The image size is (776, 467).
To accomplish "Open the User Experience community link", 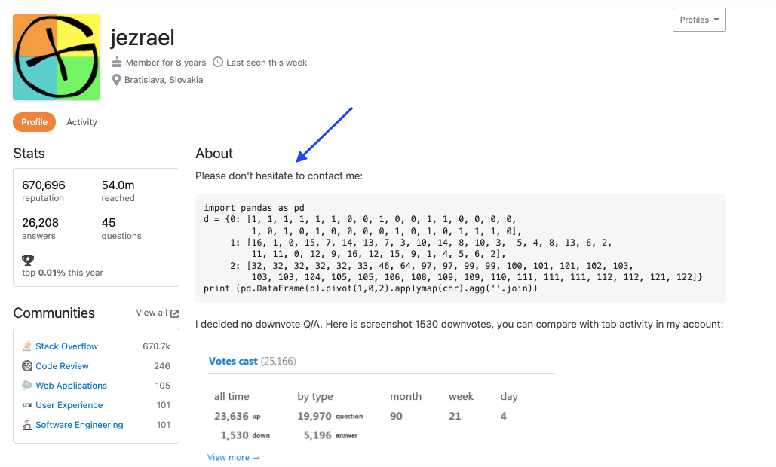I will pyautogui.click(x=71, y=405).
